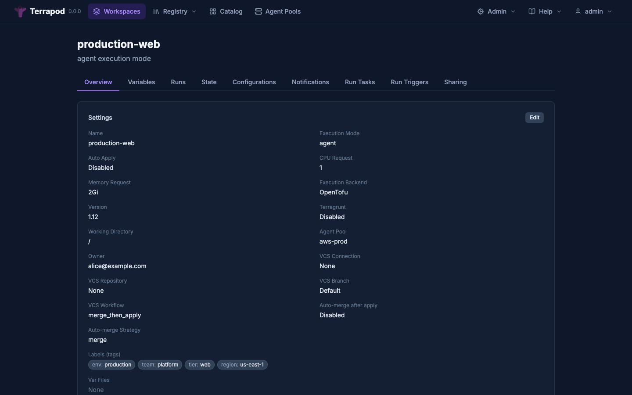Expand the Admin menu chevron
The image size is (632, 395).
click(x=513, y=11)
